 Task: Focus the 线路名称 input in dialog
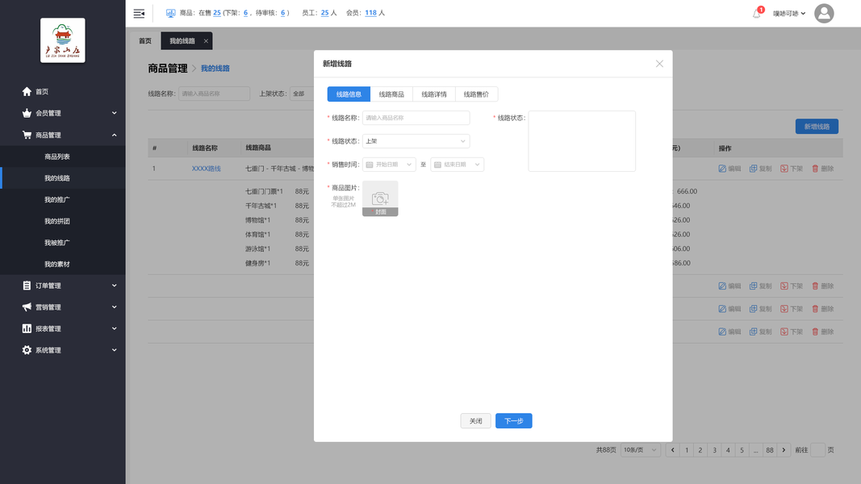416,118
